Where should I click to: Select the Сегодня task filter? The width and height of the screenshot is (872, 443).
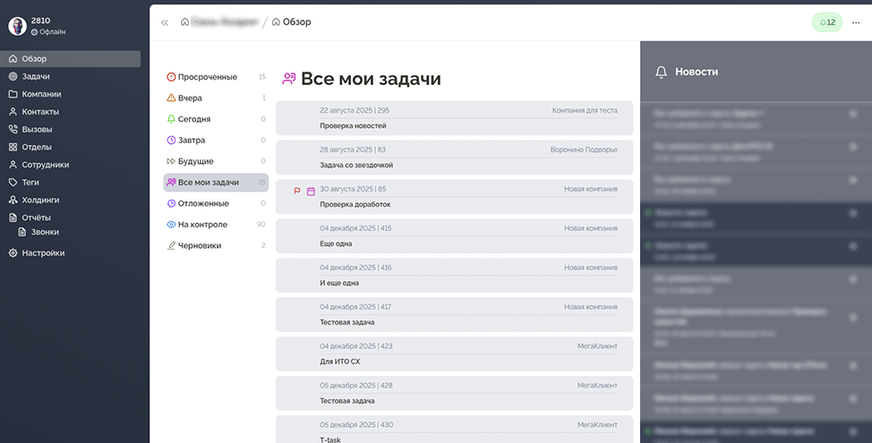tap(216, 120)
